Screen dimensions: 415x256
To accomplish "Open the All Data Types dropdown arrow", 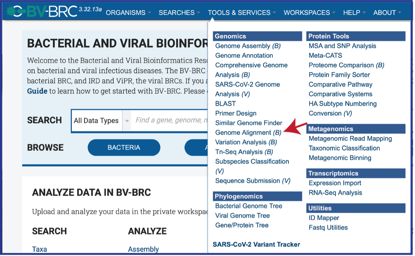I will [x=127, y=121].
